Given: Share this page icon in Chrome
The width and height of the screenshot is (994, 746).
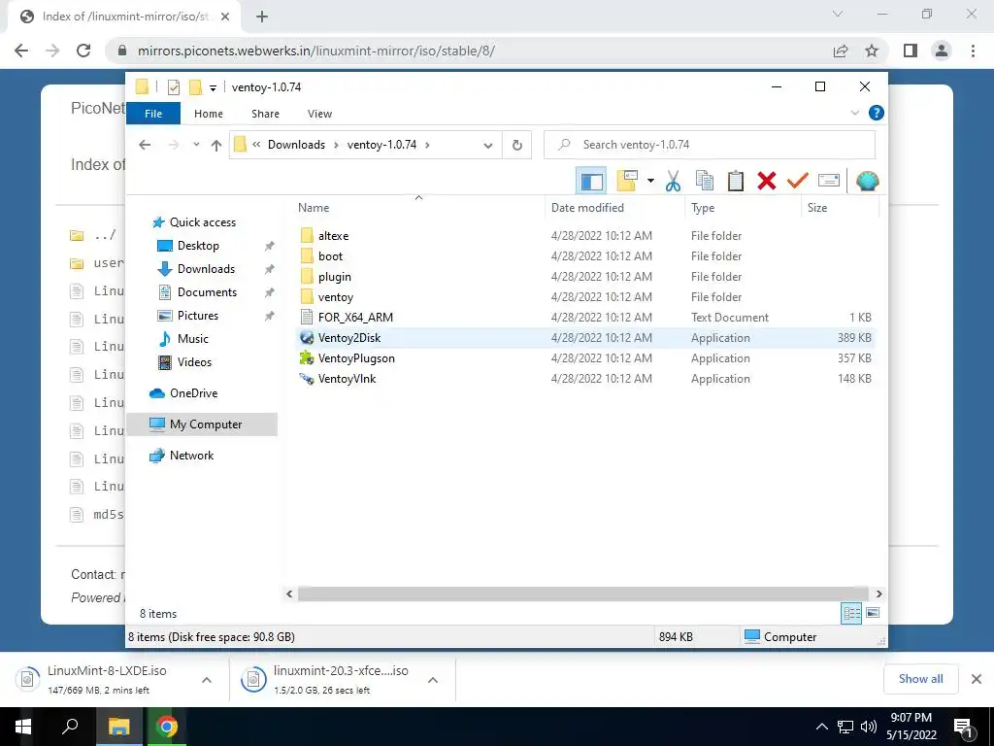Looking at the screenshot, I should (841, 51).
